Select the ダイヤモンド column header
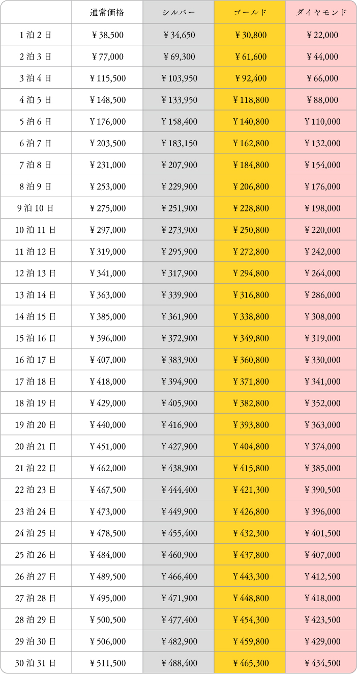Screen dimensions: 357x674 321,12
